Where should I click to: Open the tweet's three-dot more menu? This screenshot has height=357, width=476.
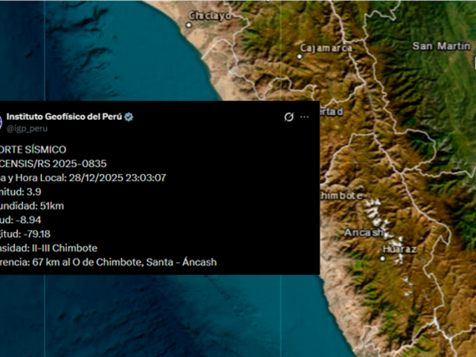point(305,117)
